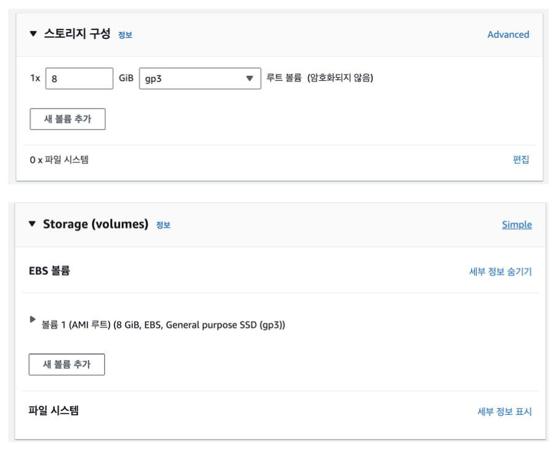Switch to Advanced storage view
Screen dimensions: 558x450
(508, 35)
